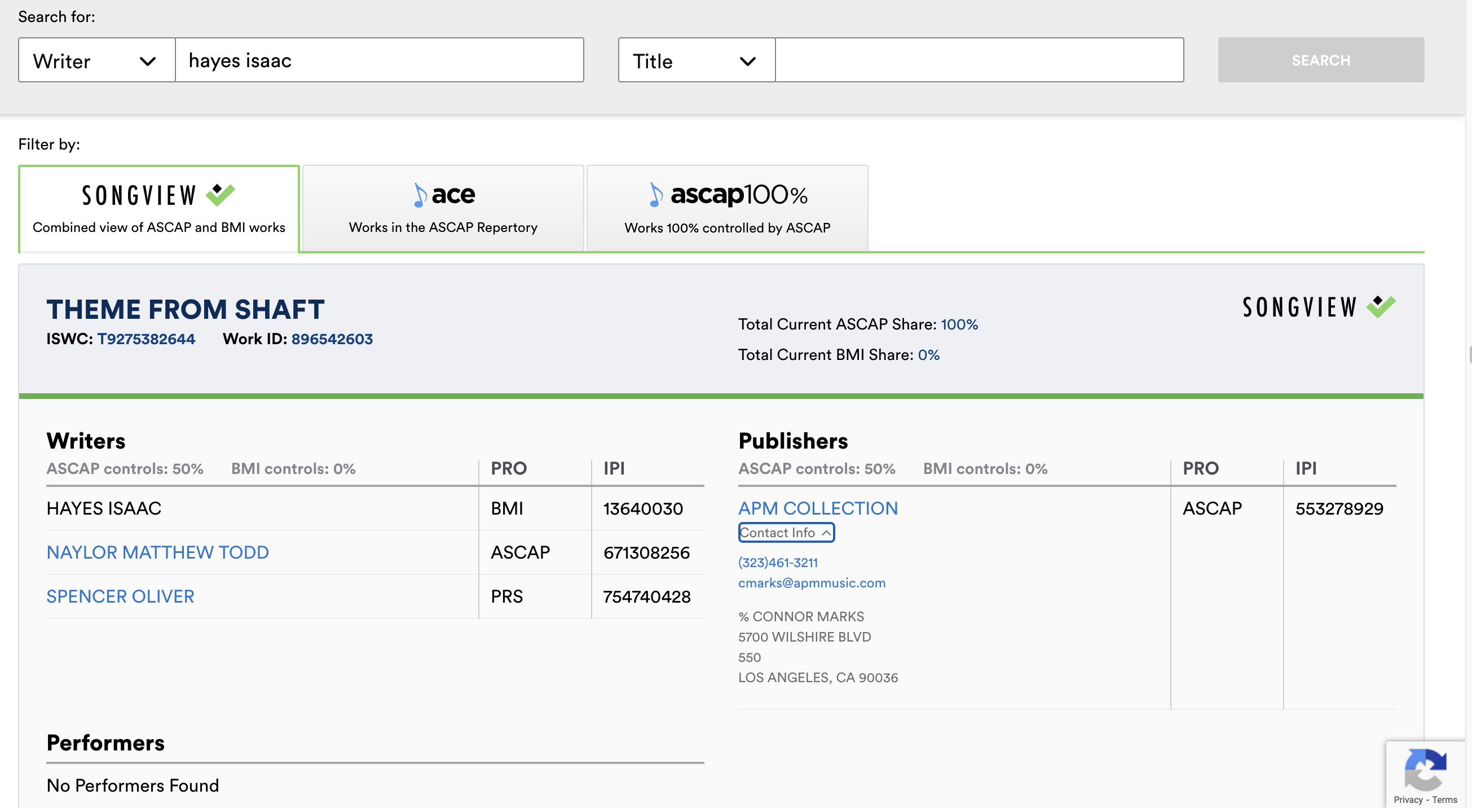Screen dimensions: 1472x808
Task: Click the Publishers section heading
Action: 792,441
